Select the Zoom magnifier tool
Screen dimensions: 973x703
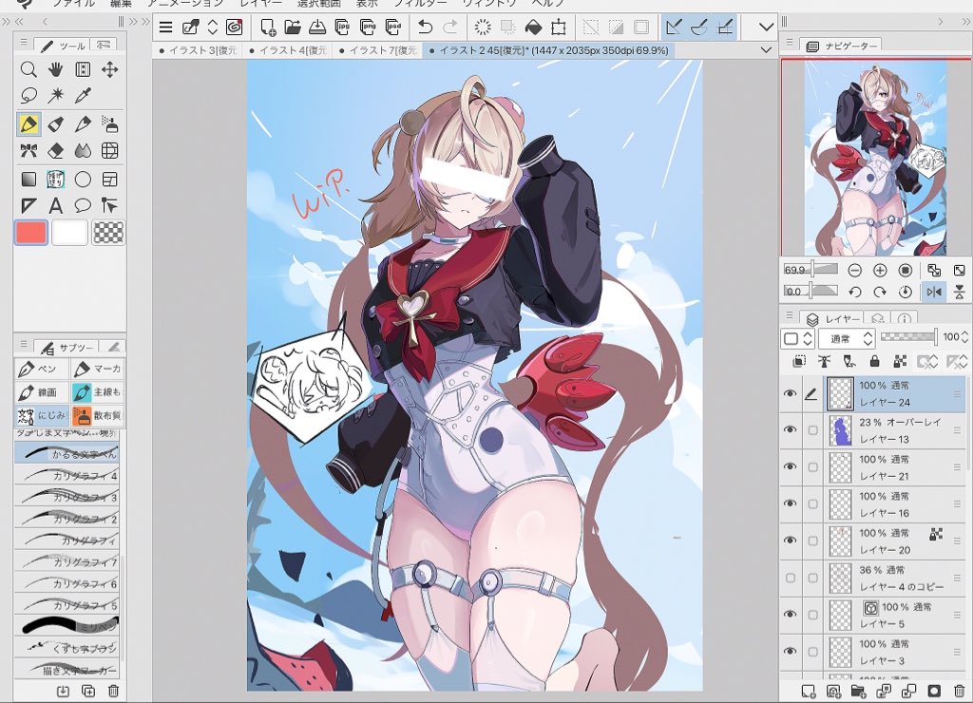[29, 69]
